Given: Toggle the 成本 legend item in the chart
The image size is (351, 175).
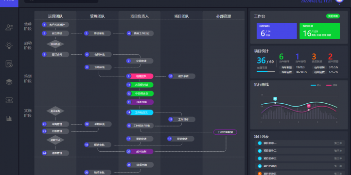Looking at the screenshot, I should tap(332, 85).
